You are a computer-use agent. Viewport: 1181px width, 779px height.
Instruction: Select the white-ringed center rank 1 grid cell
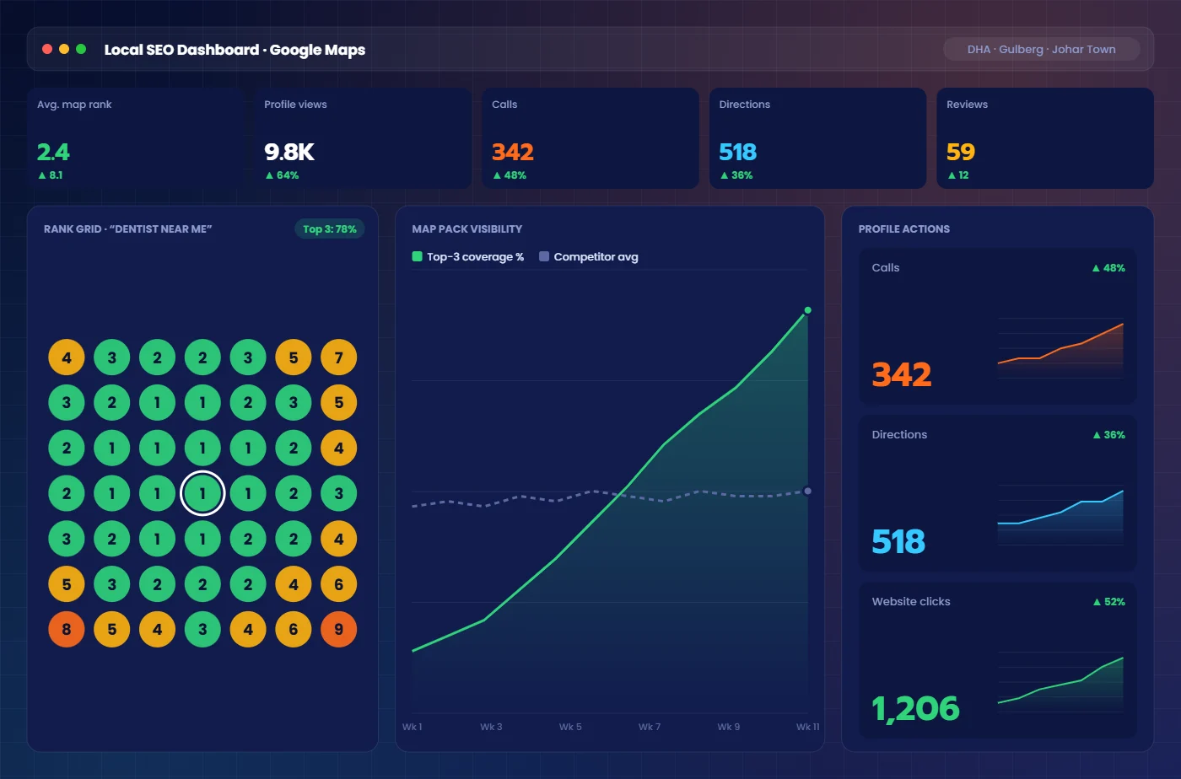[202, 493]
